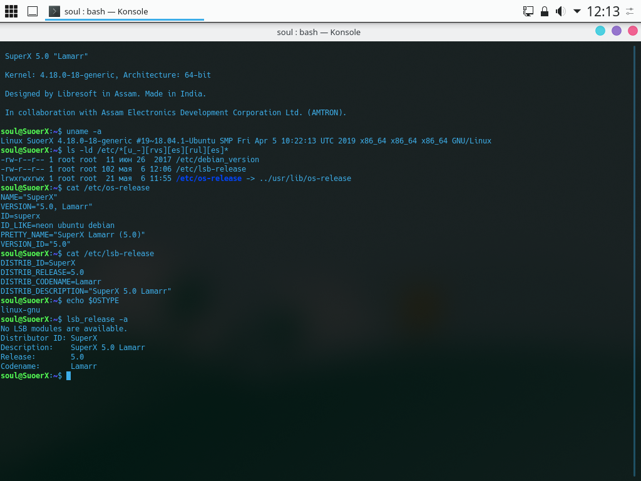Click the 'Kernel: 4.18.0-18-generic' line

[x=108, y=75]
